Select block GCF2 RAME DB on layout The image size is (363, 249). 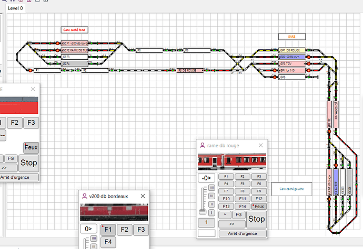(x=75, y=50)
